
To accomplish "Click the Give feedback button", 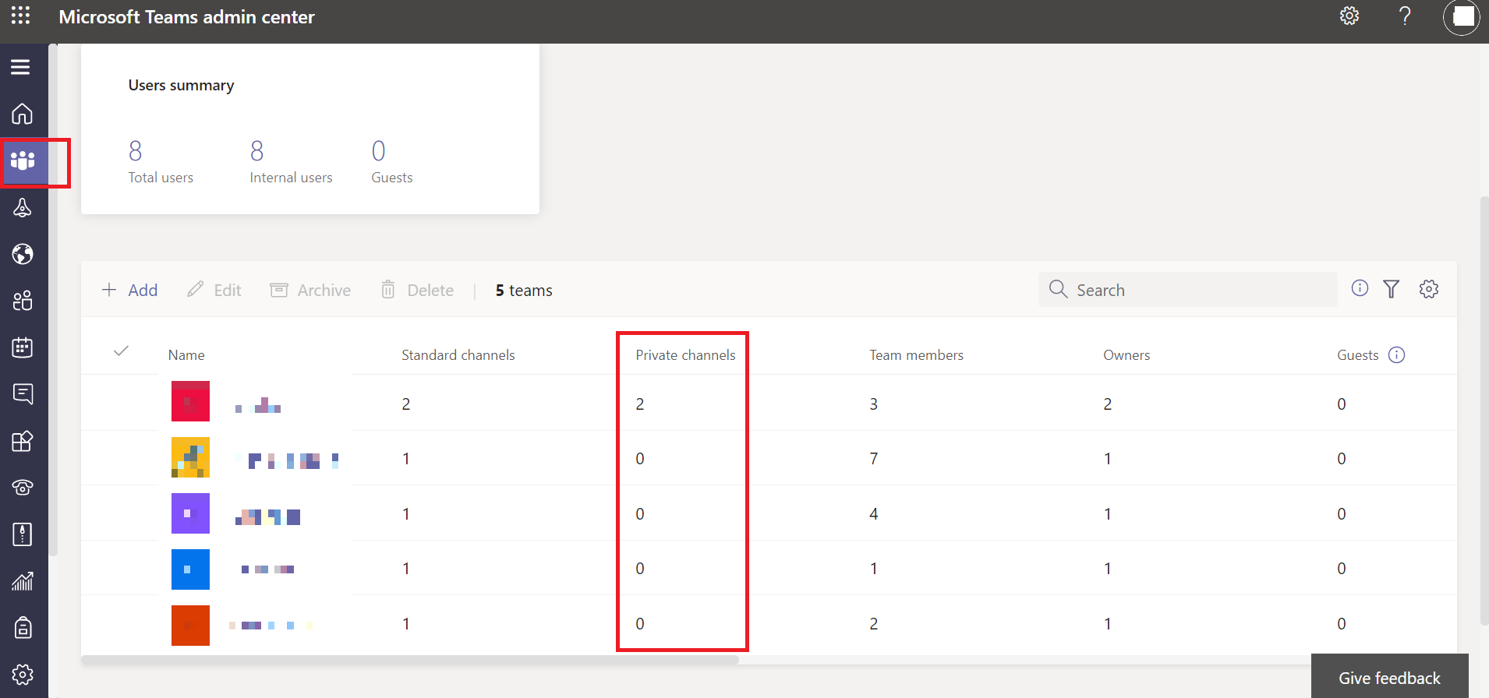I will coord(1389,678).
